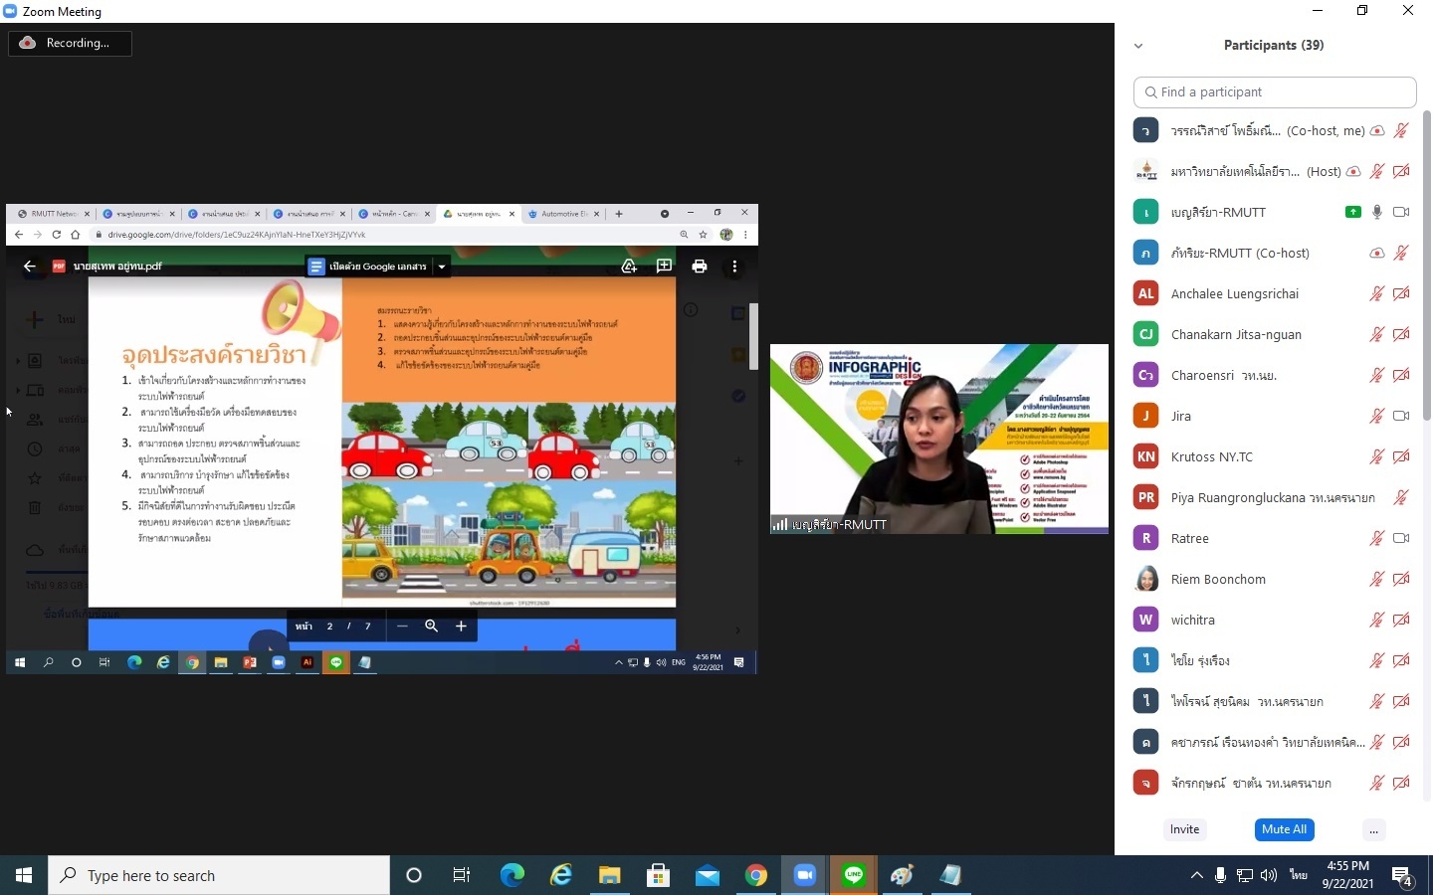Click the Cortana circle icon on taskbar
The height and width of the screenshot is (895, 1433).
(414, 875)
